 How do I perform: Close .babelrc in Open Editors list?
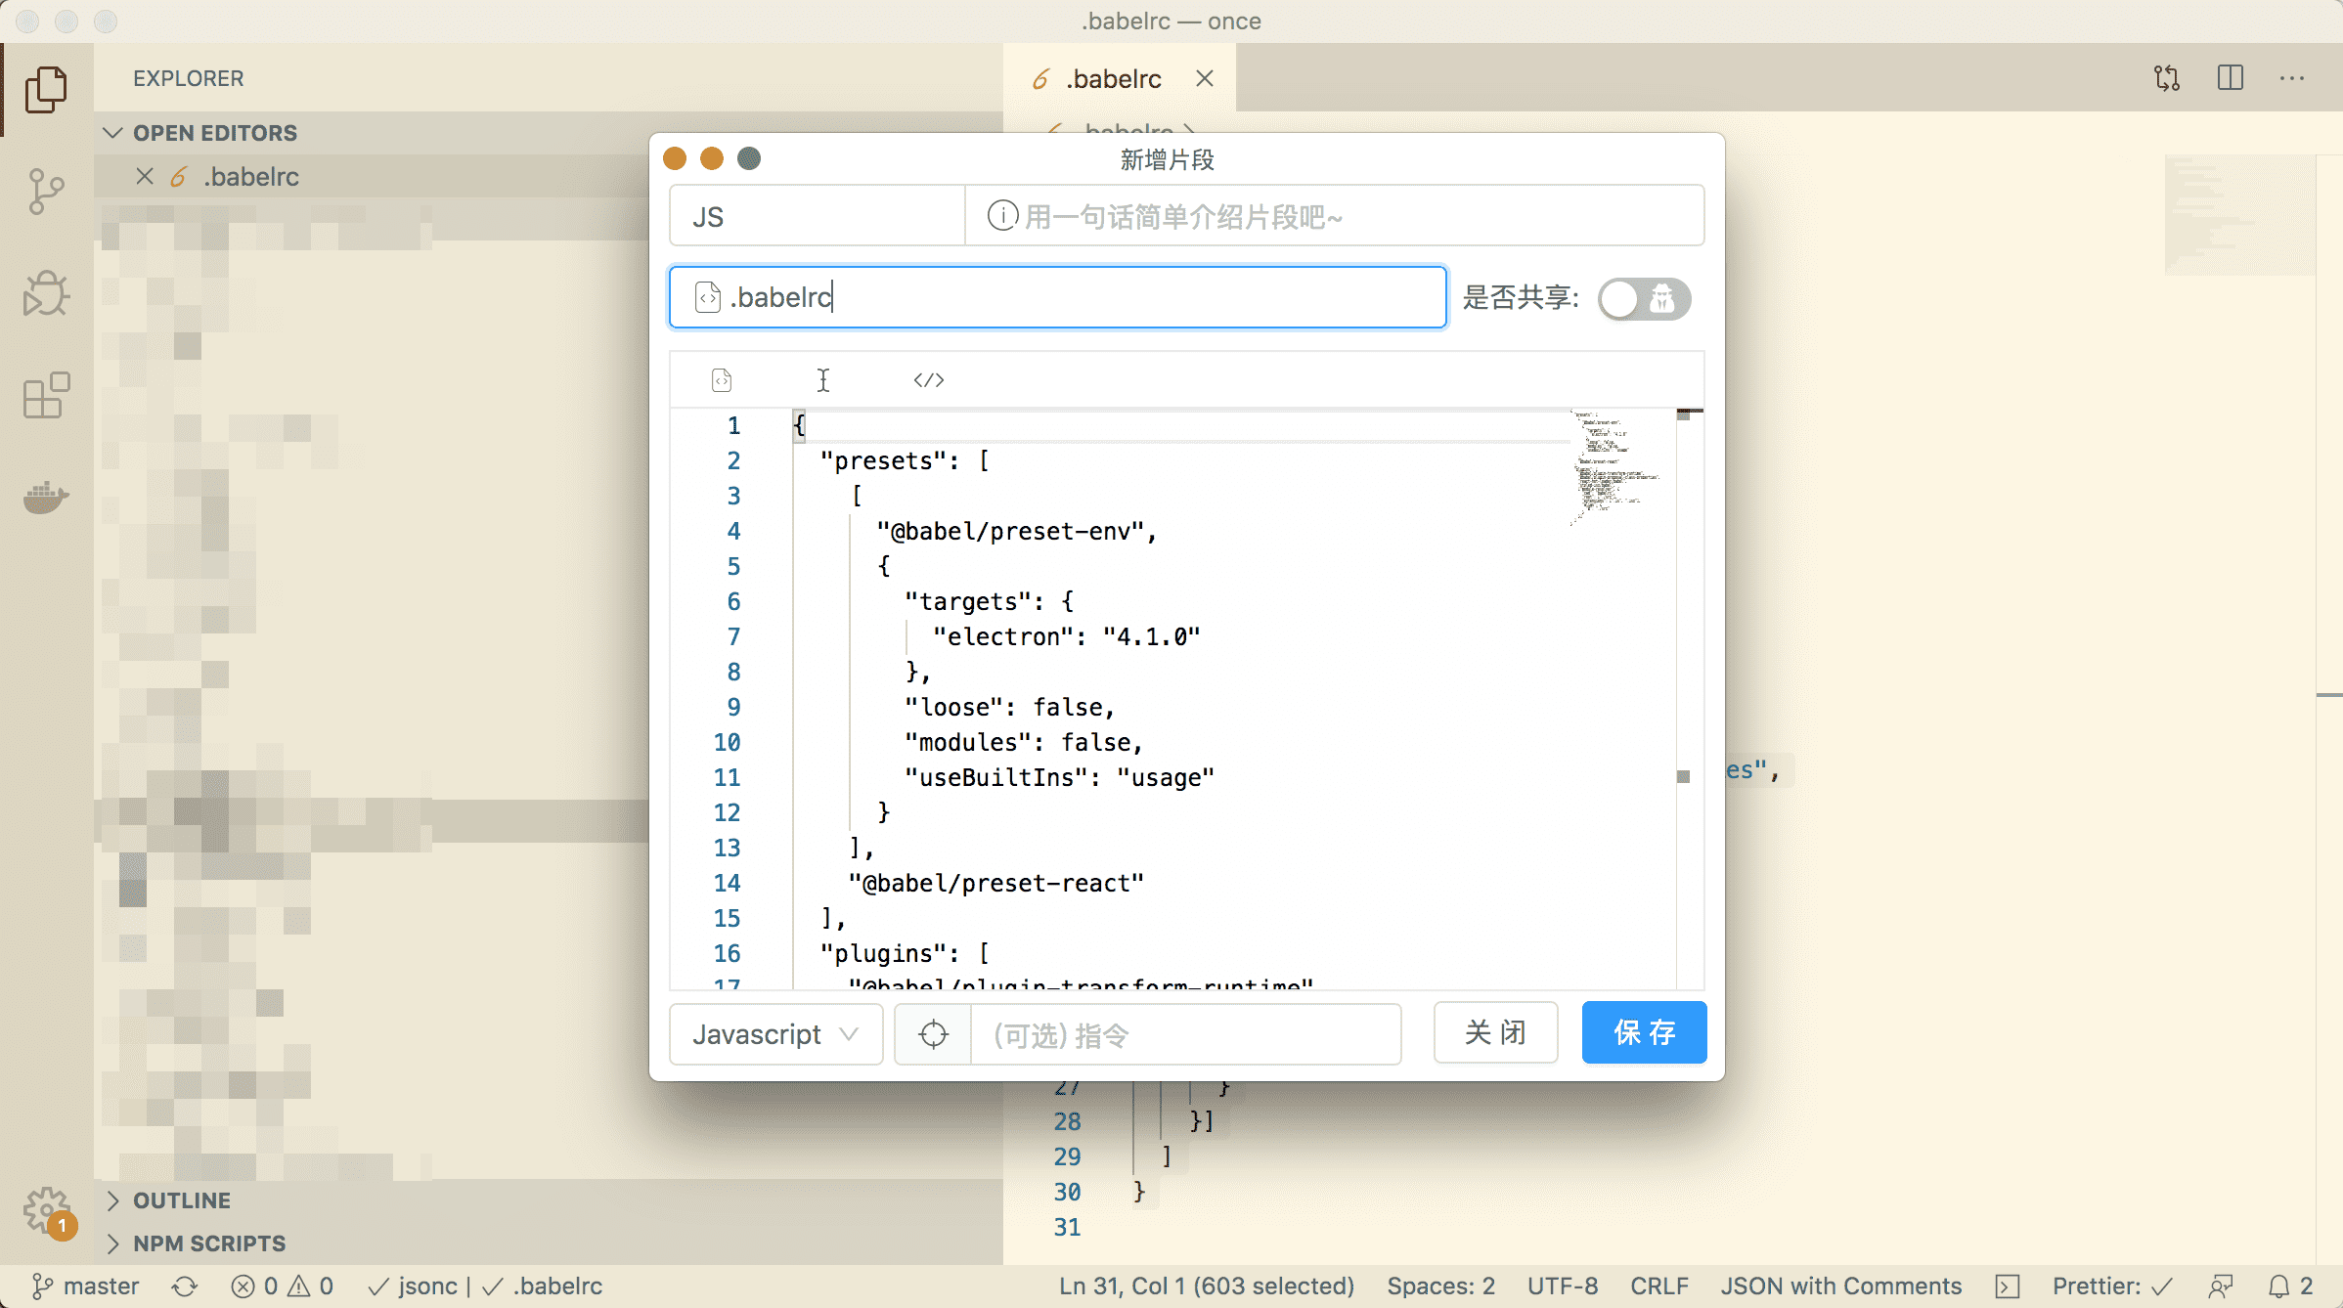(145, 176)
